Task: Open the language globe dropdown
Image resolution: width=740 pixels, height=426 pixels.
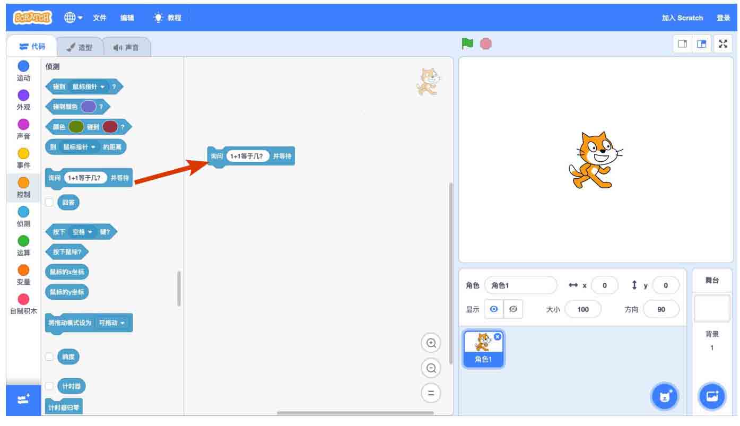Action: pyautogui.click(x=73, y=18)
